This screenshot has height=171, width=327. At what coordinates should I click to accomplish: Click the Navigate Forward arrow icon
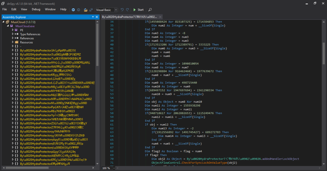tap(78, 10)
